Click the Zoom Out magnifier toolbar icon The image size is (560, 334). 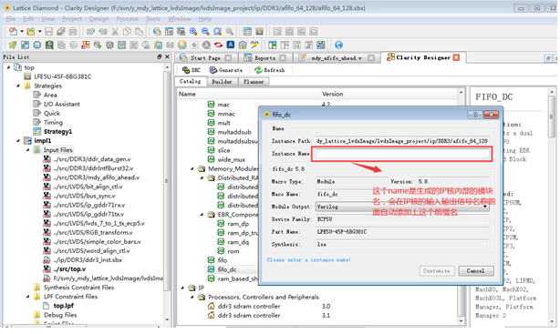point(205,32)
